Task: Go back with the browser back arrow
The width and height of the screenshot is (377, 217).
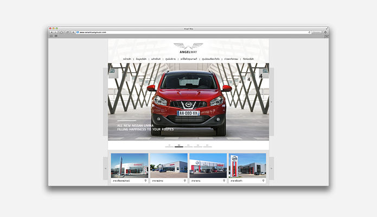Action: 52,32
